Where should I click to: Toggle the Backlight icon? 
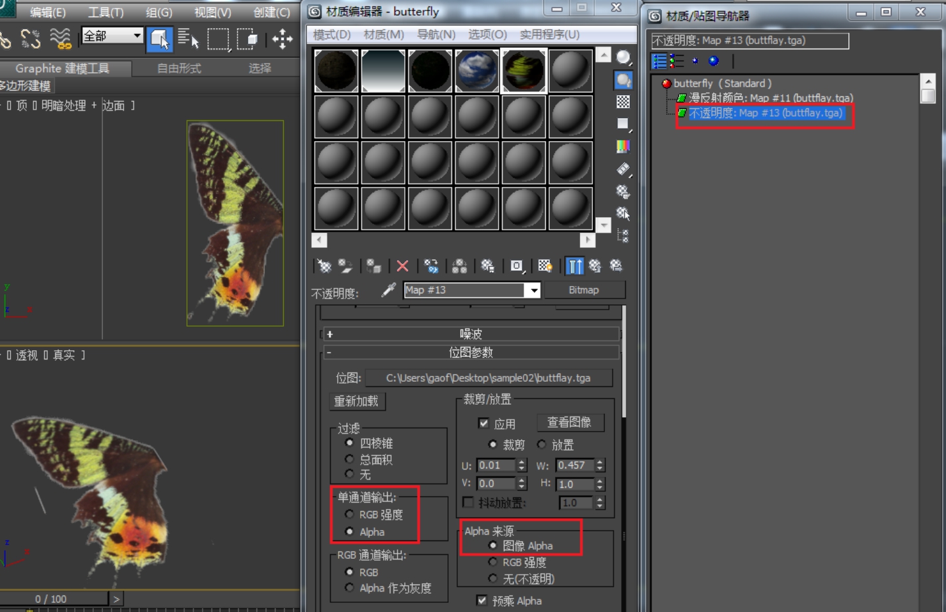pyautogui.click(x=623, y=80)
